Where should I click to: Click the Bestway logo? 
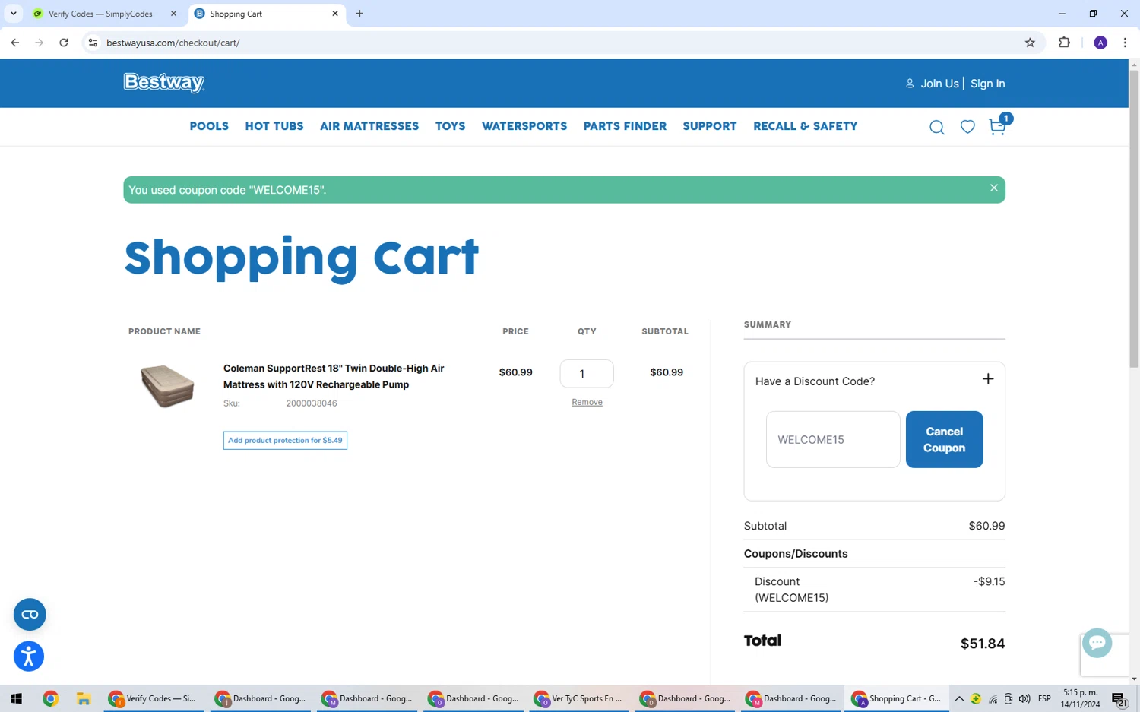point(164,83)
